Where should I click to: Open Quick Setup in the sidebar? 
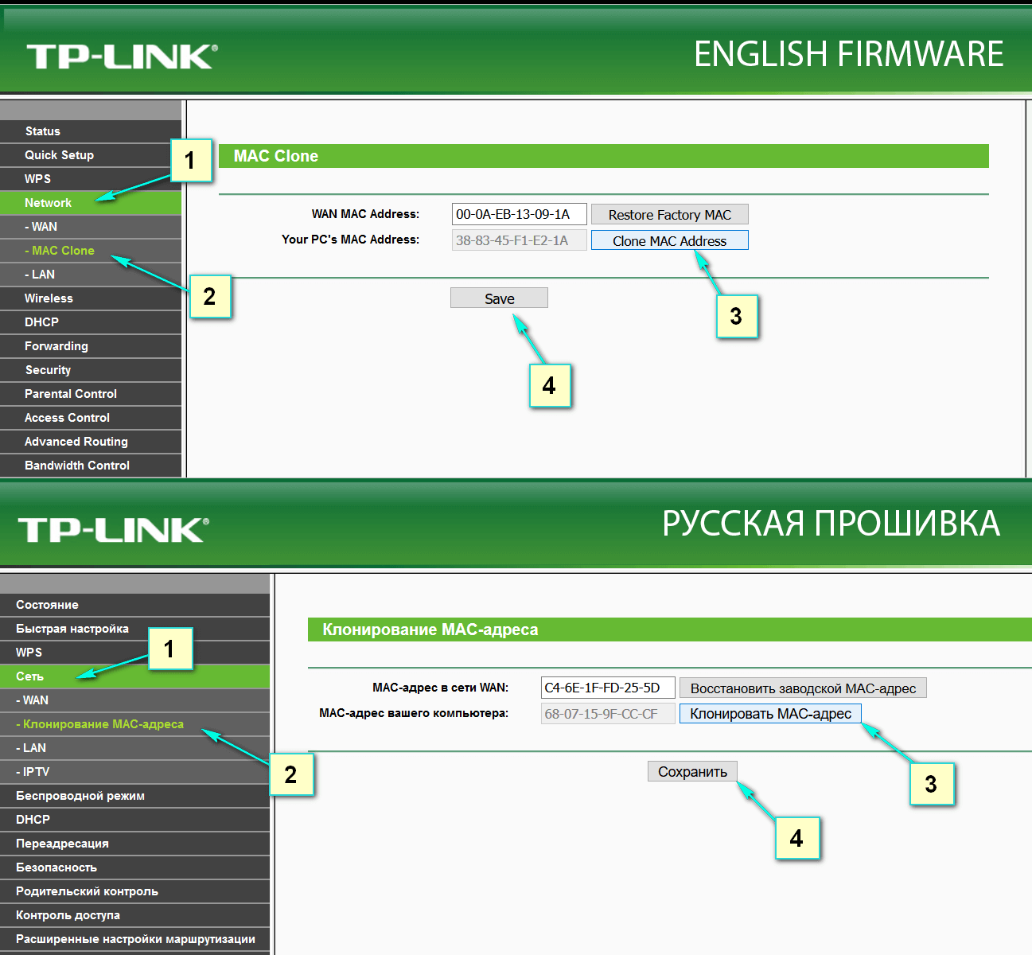pos(59,155)
